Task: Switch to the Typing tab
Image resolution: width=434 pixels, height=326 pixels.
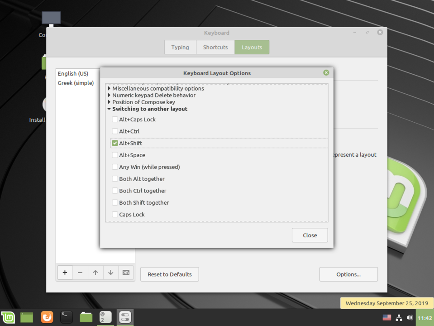Action: click(180, 47)
